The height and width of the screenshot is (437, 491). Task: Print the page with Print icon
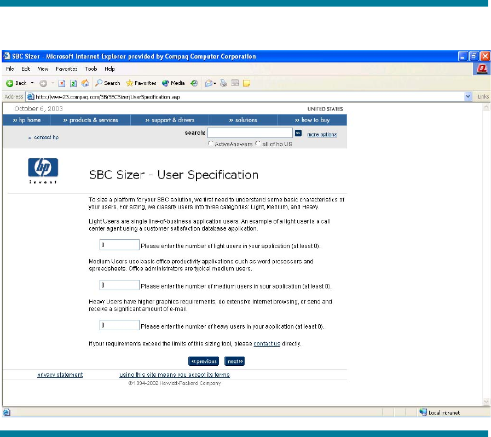click(223, 83)
